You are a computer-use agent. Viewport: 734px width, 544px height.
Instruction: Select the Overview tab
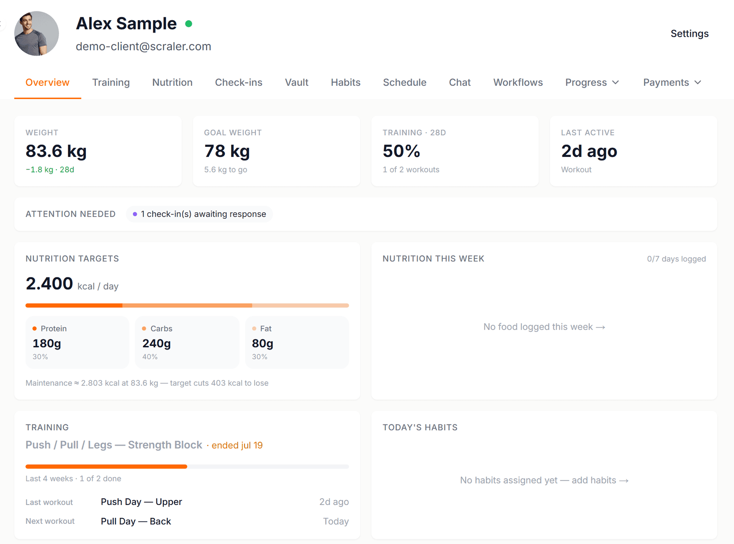[x=48, y=83]
